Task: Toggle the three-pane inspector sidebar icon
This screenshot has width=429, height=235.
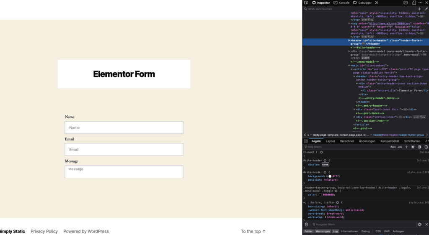Action: pos(306,141)
